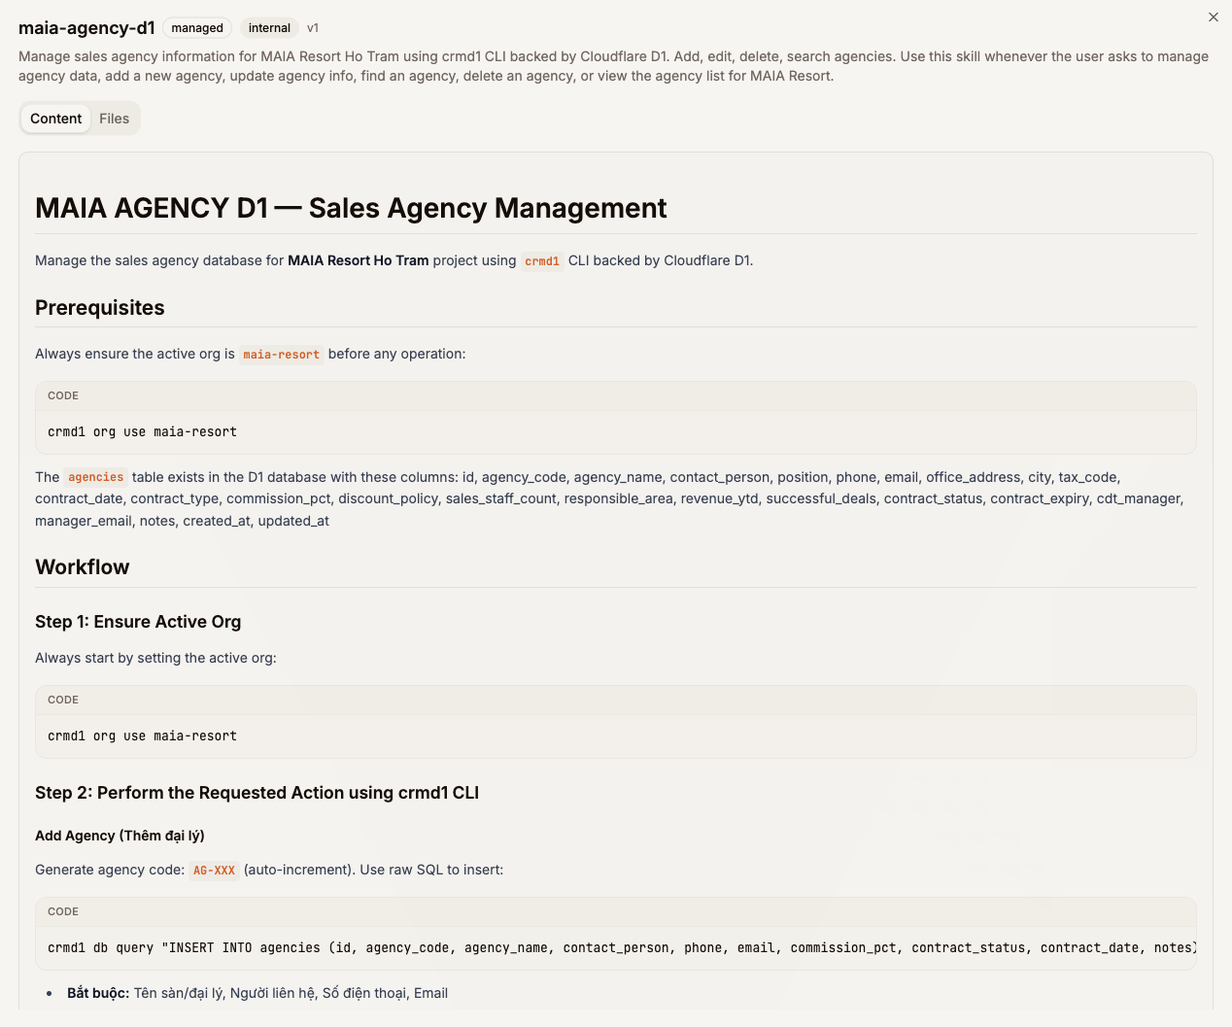Viewport: 1232px width, 1027px height.
Task: Click the inline code 'agencies'
Action: tap(95, 477)
